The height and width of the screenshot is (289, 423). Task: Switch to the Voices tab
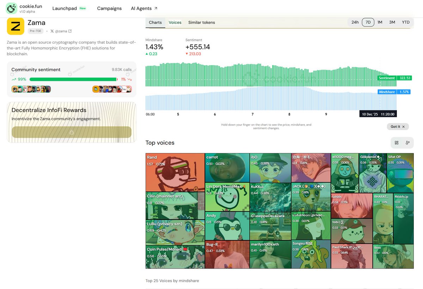click(x=175, y=22)
